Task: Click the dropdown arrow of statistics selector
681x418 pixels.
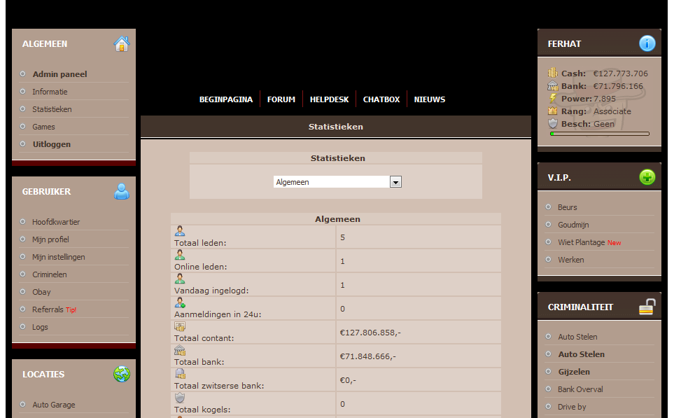Action: click(x=395, y=182)
